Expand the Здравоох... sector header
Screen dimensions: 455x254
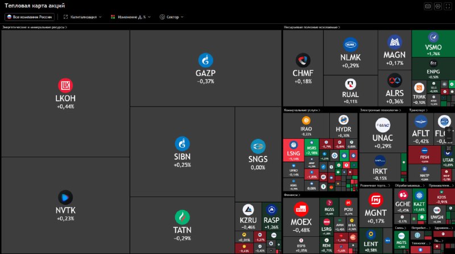tap(443, 228)
